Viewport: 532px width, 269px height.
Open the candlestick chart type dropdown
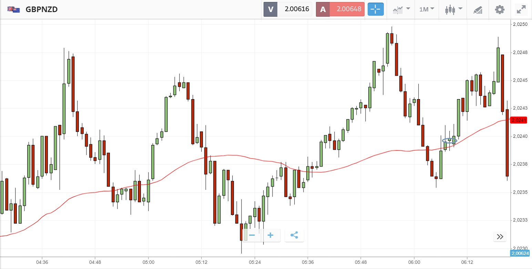point(452,9)
